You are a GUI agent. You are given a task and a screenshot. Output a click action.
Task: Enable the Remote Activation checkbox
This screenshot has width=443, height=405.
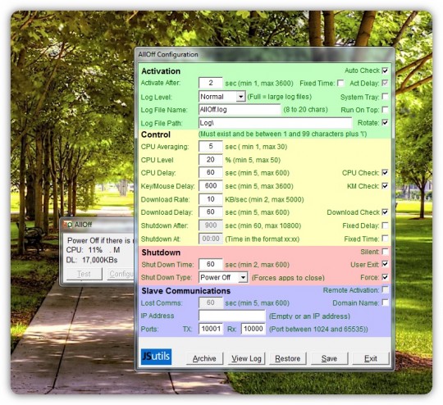(385, 289)
